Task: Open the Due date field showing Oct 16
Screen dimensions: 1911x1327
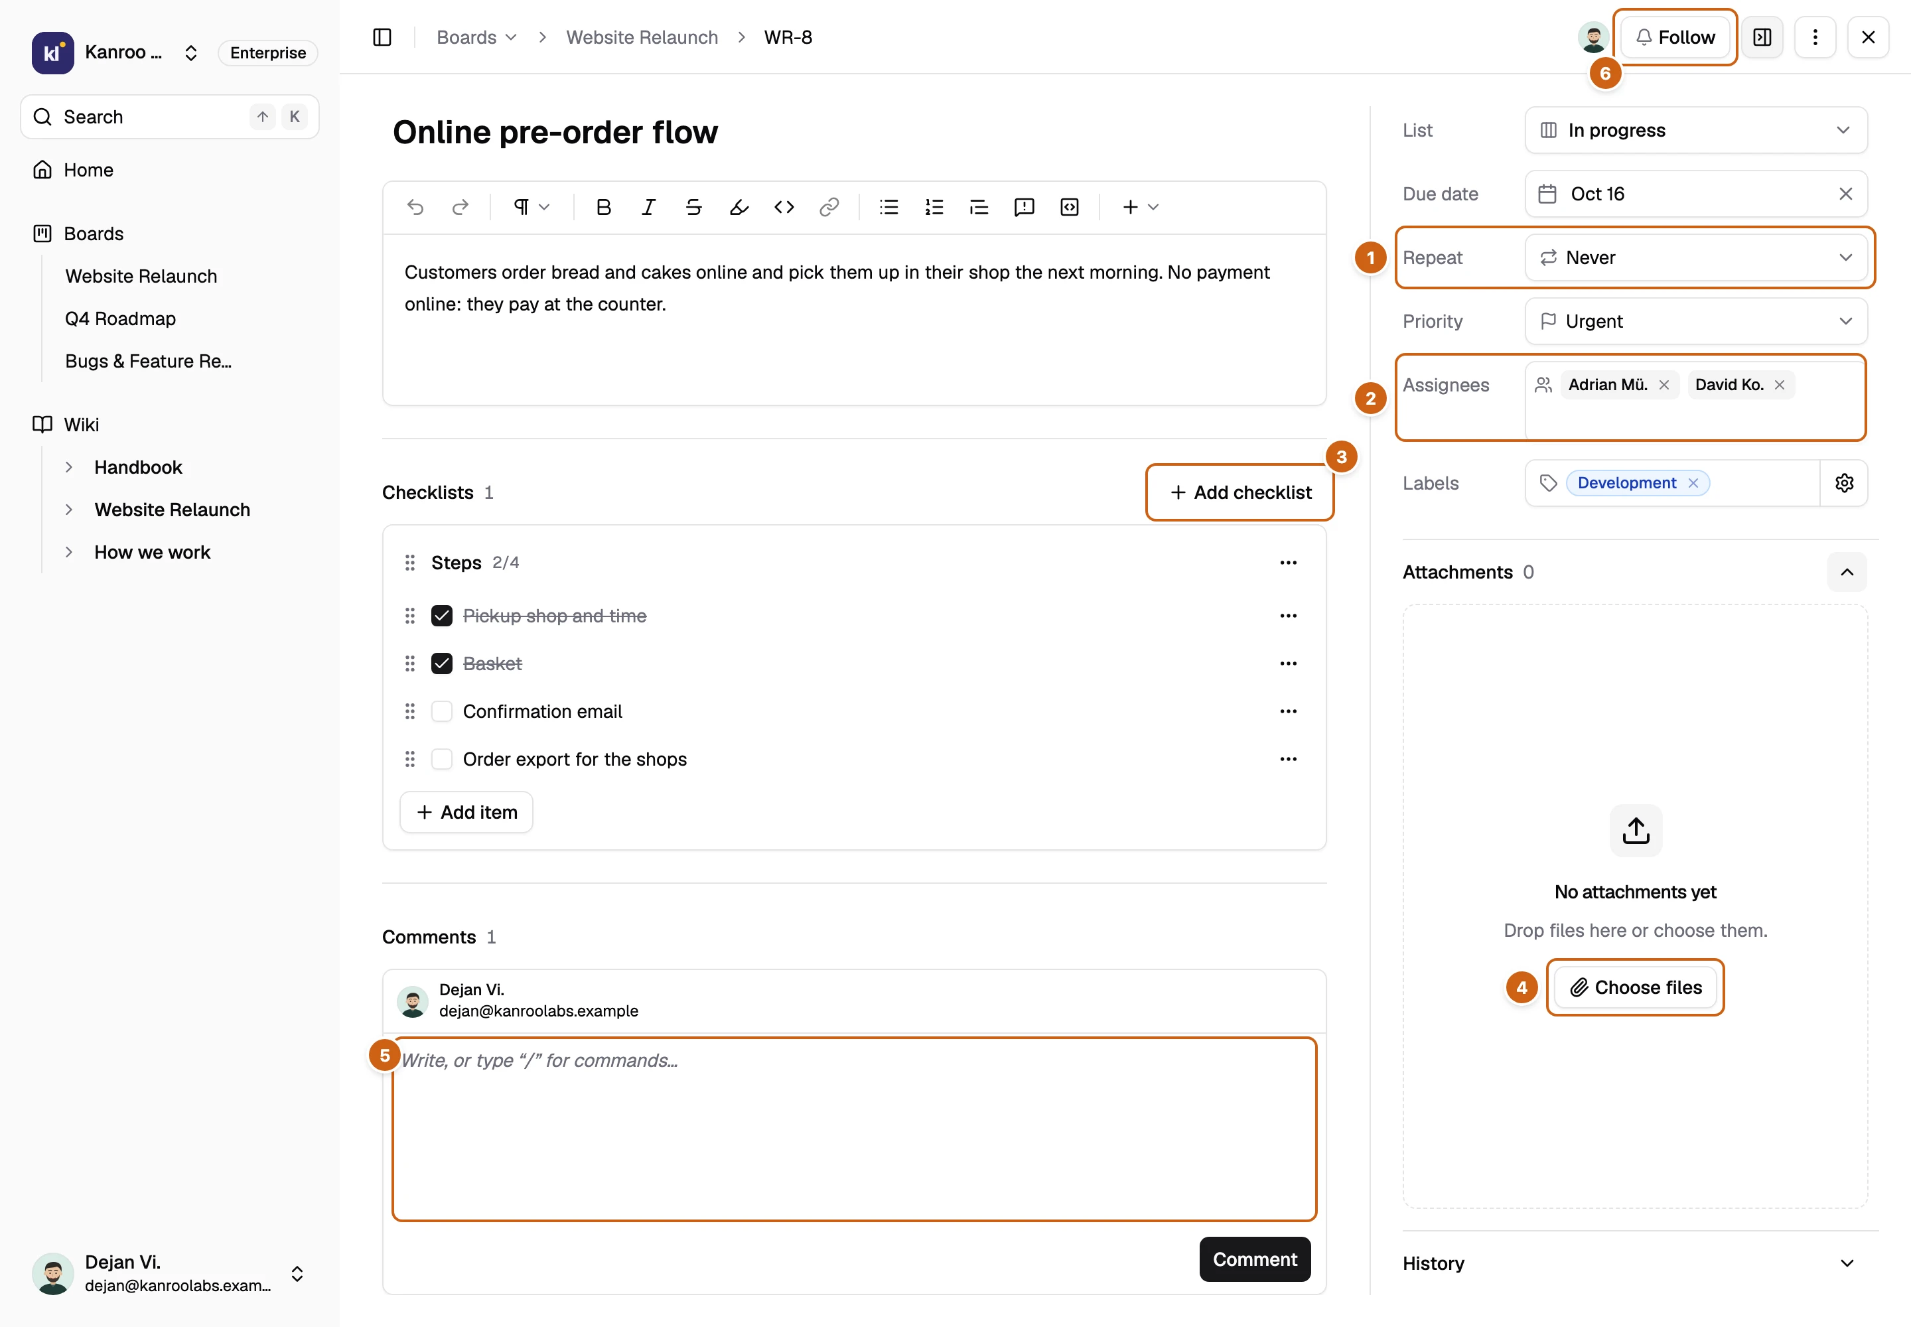Action: tap(1695, 194)
